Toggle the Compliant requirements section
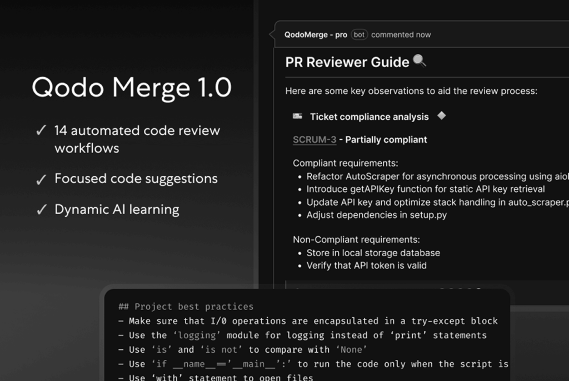The width and height of the screenshot is (569, 381). (330, 163)
